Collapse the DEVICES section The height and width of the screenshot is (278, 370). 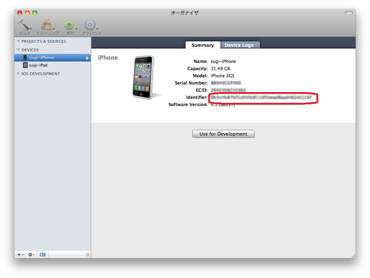coord(19,50)
